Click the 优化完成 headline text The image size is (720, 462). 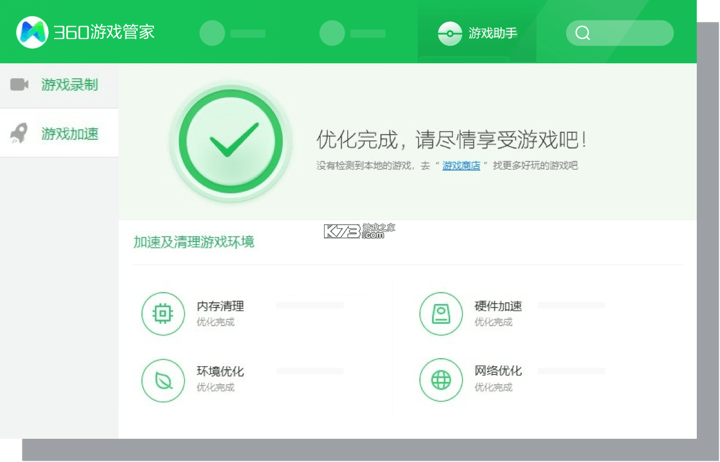(x=451, y=140)
